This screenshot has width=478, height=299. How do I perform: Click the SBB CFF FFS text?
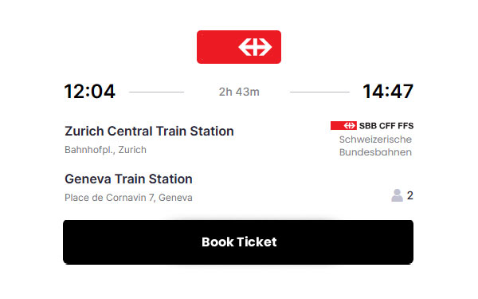pos(386,126)
